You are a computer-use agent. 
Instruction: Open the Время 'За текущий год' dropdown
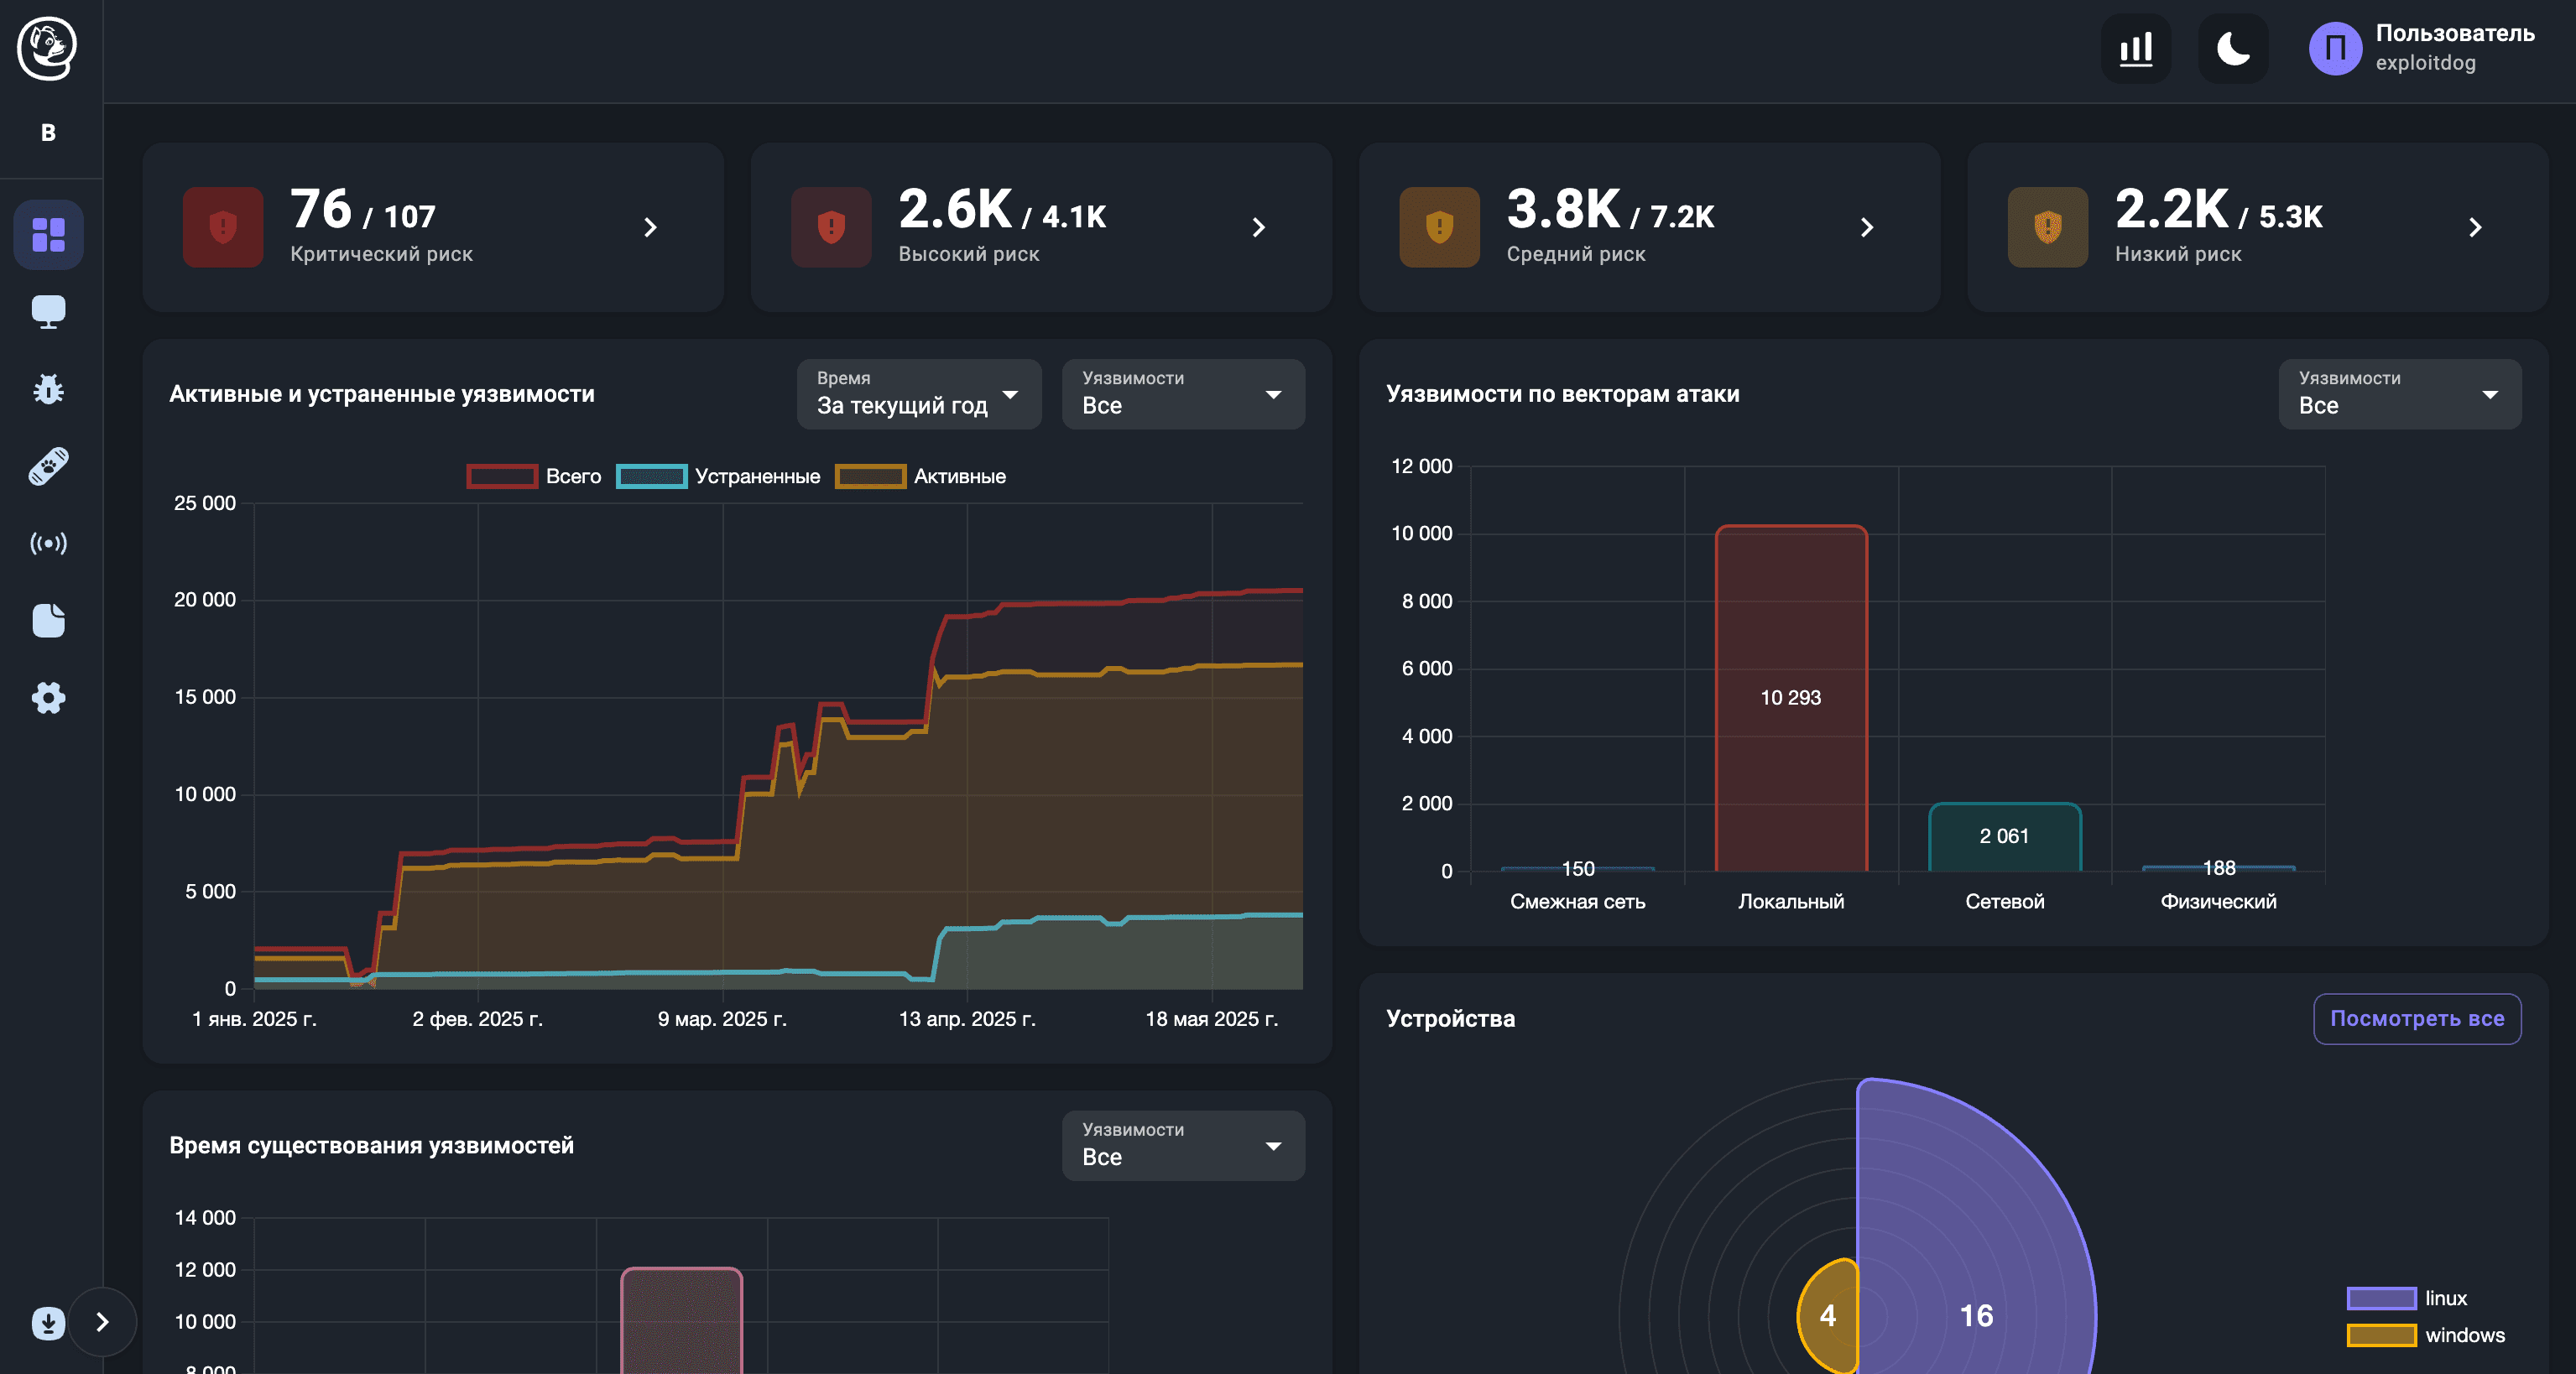(918, 394)
